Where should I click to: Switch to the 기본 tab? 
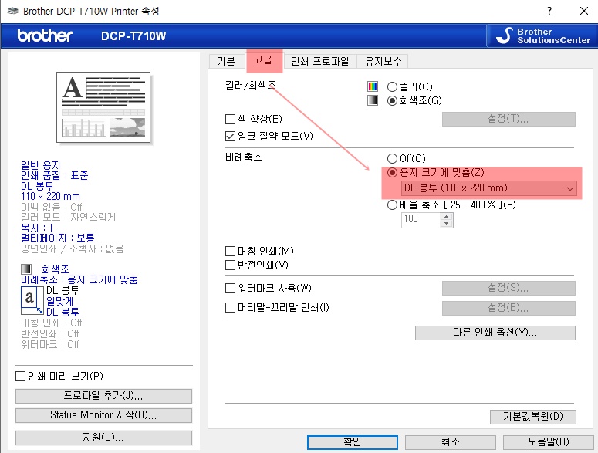click(226, 62)
